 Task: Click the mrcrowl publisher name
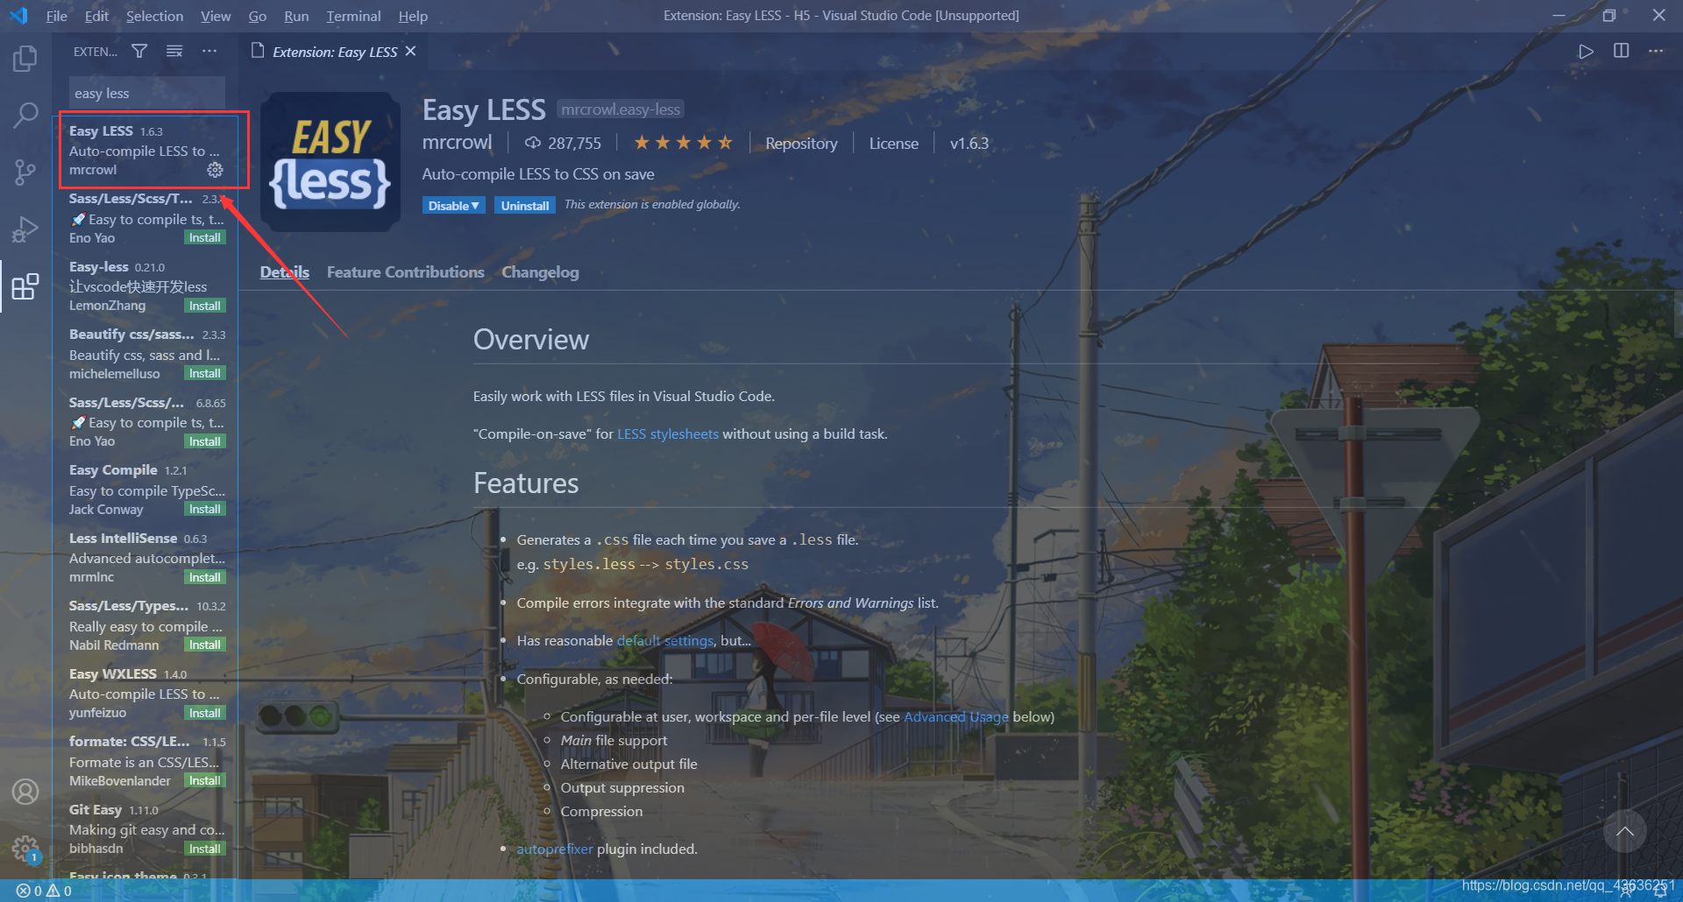457,143
